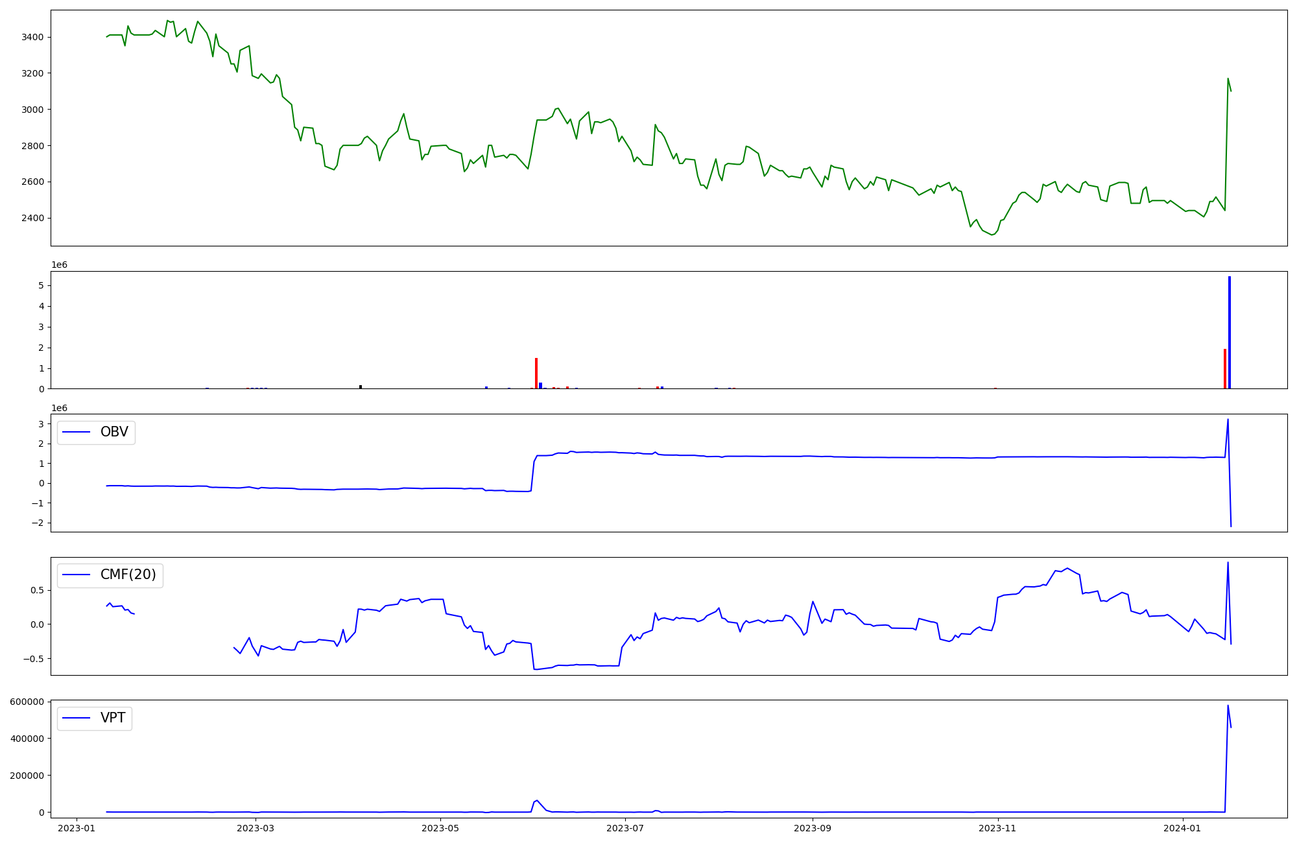Select the 2023-09 x-axis date label
Viewport: 1297px width, 843px height.
(x=813, y=828)
